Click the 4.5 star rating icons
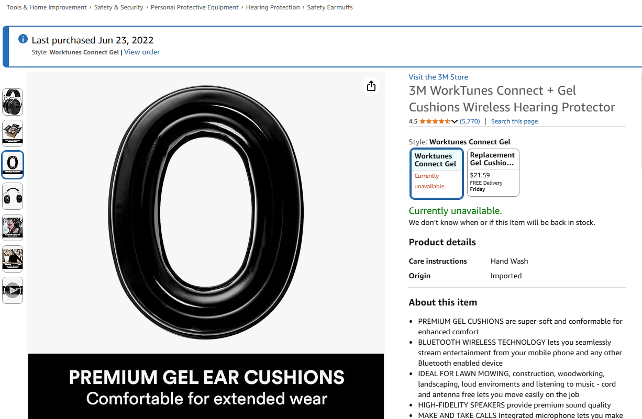 tap(435, 121)
